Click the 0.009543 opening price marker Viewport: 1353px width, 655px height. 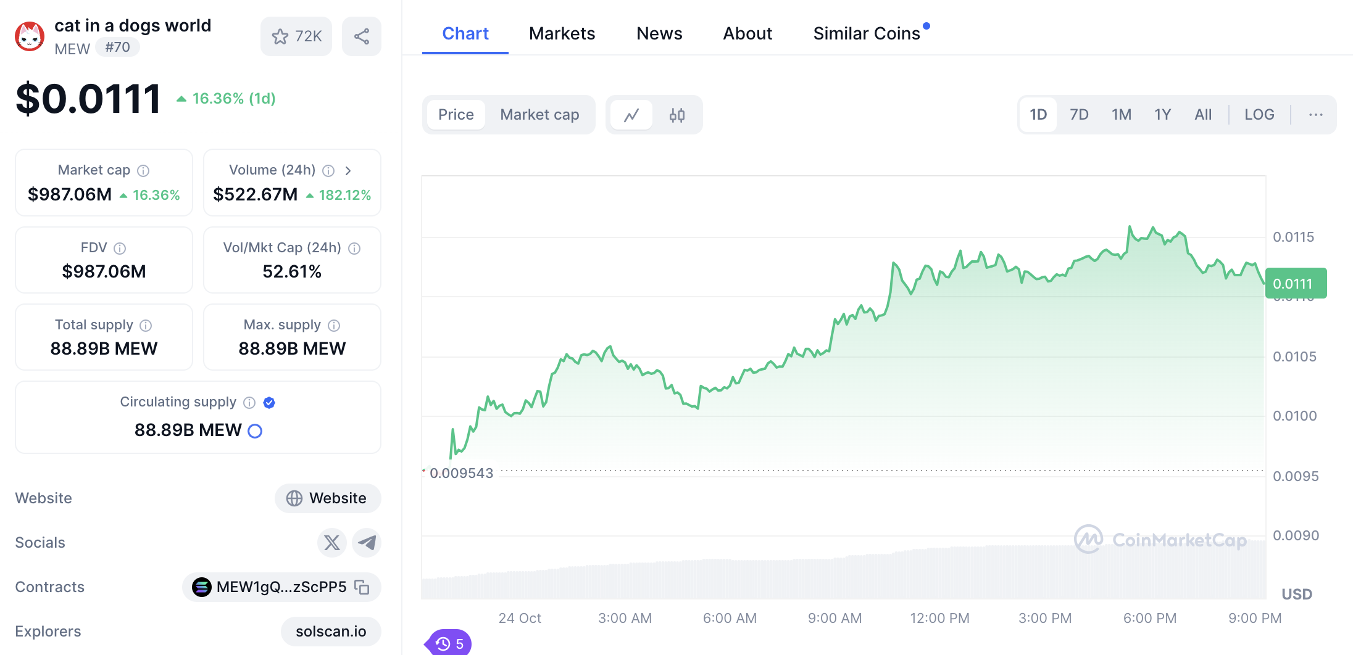461,473
